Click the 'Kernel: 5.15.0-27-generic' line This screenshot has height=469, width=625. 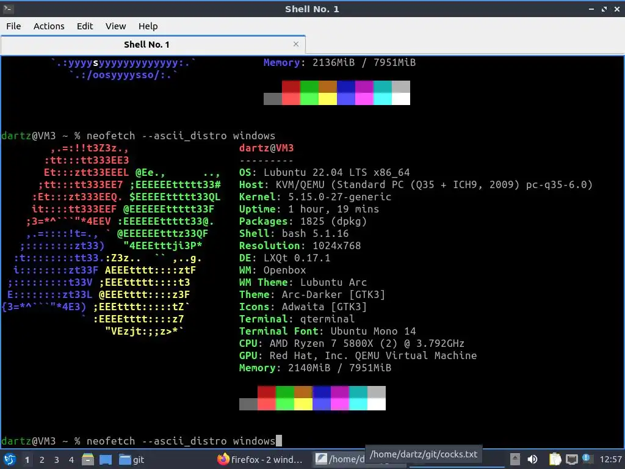point(316,197)
